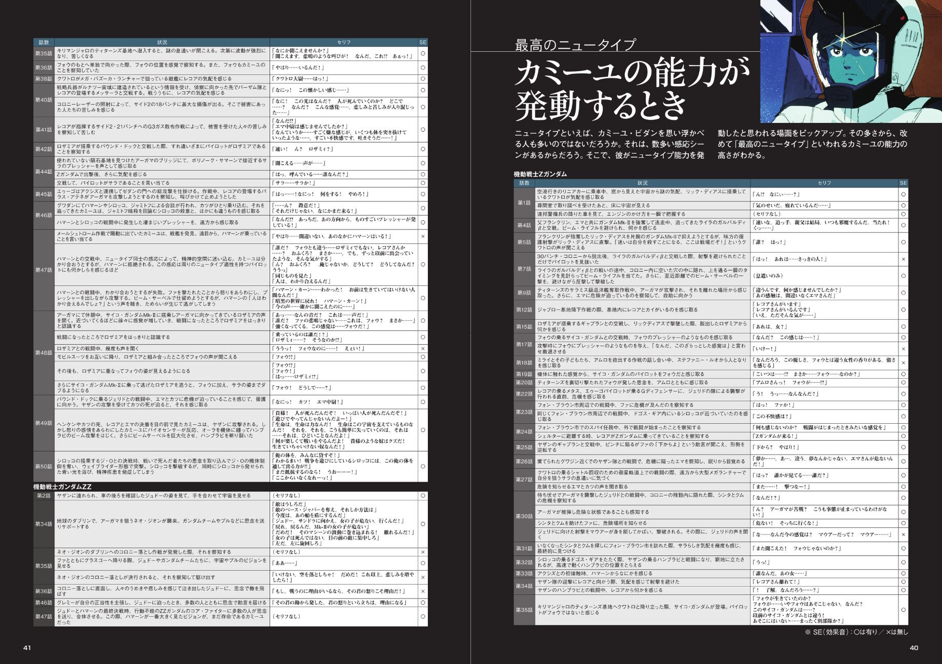Image resolution: width=942 pixels, height=664 pixels.
Task: Click the line '「やはり……いるんだ！」'
Action: point(299,68)
